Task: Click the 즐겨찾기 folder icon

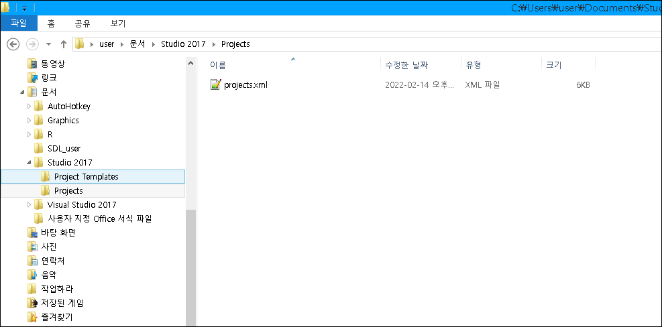Action: (32, 317)
